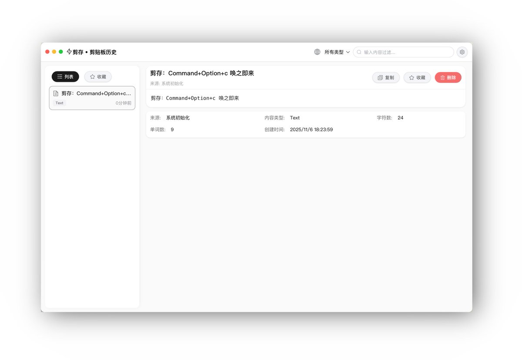Screen dimensions: 522x360
Task: Open settings with the gear icon
Action: click(x=462, y=52)
